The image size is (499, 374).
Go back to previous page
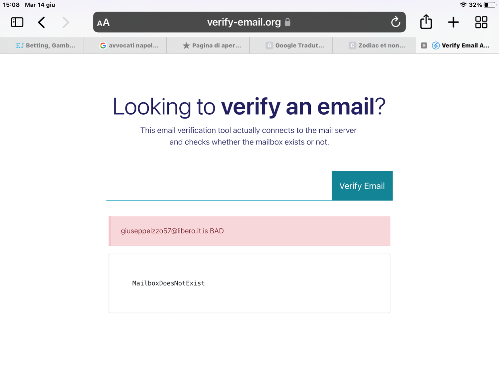pos(42,22)
